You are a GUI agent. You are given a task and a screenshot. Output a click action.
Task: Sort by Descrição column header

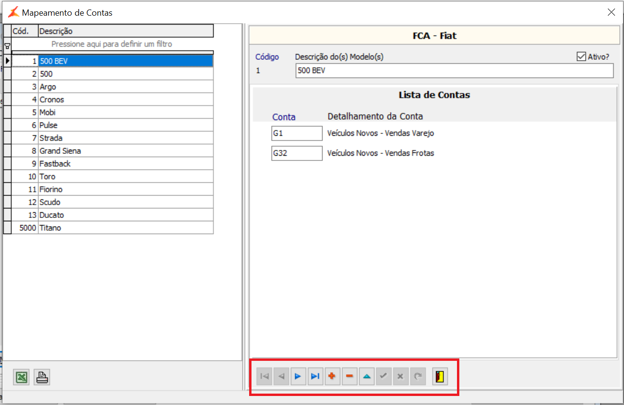(126, 31)
